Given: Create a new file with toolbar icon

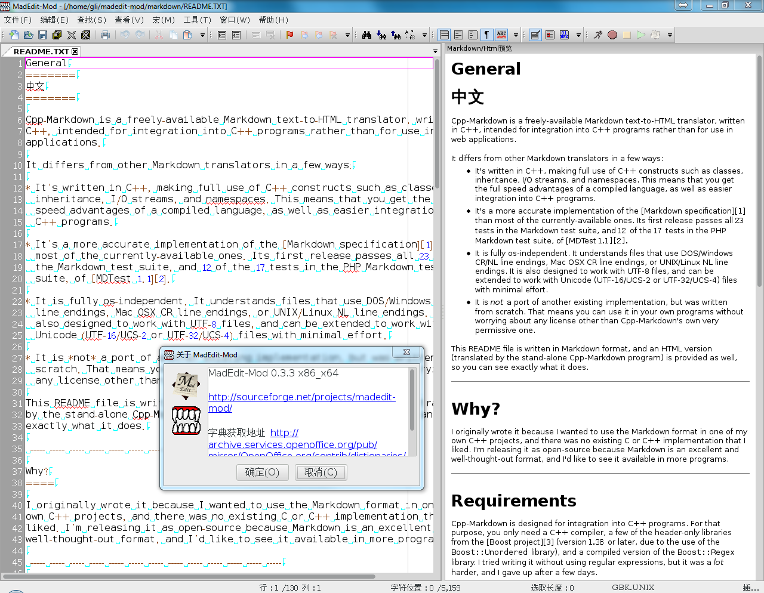Looking at the screenshot, I should point(14,35).
